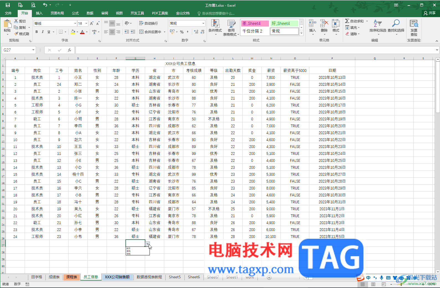Image resolution: width=440 pixels, height=288 pixels.
Task: Apply comma thousands separator style
Action: pos(188,32)
